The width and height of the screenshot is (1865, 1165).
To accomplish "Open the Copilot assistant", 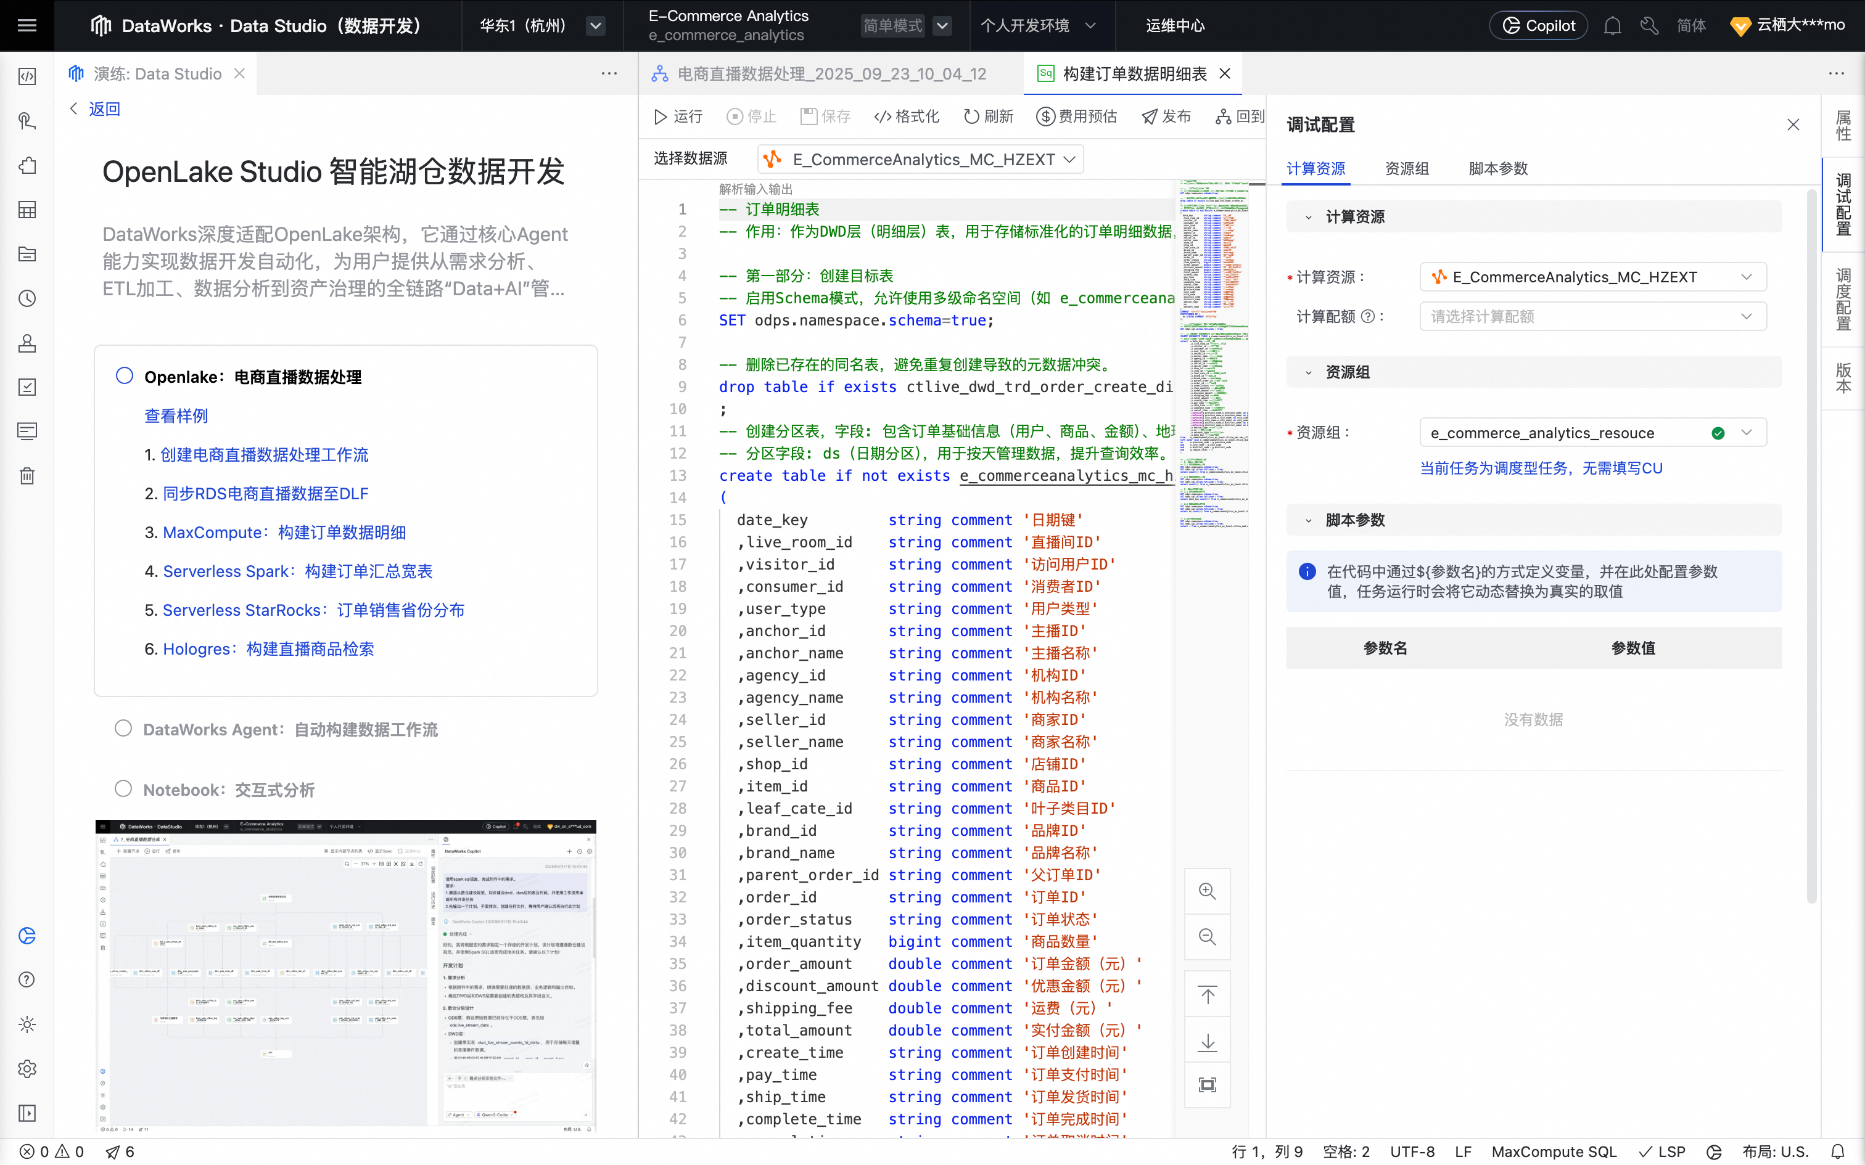I will pyautogui.click(x=1538, y=25).
